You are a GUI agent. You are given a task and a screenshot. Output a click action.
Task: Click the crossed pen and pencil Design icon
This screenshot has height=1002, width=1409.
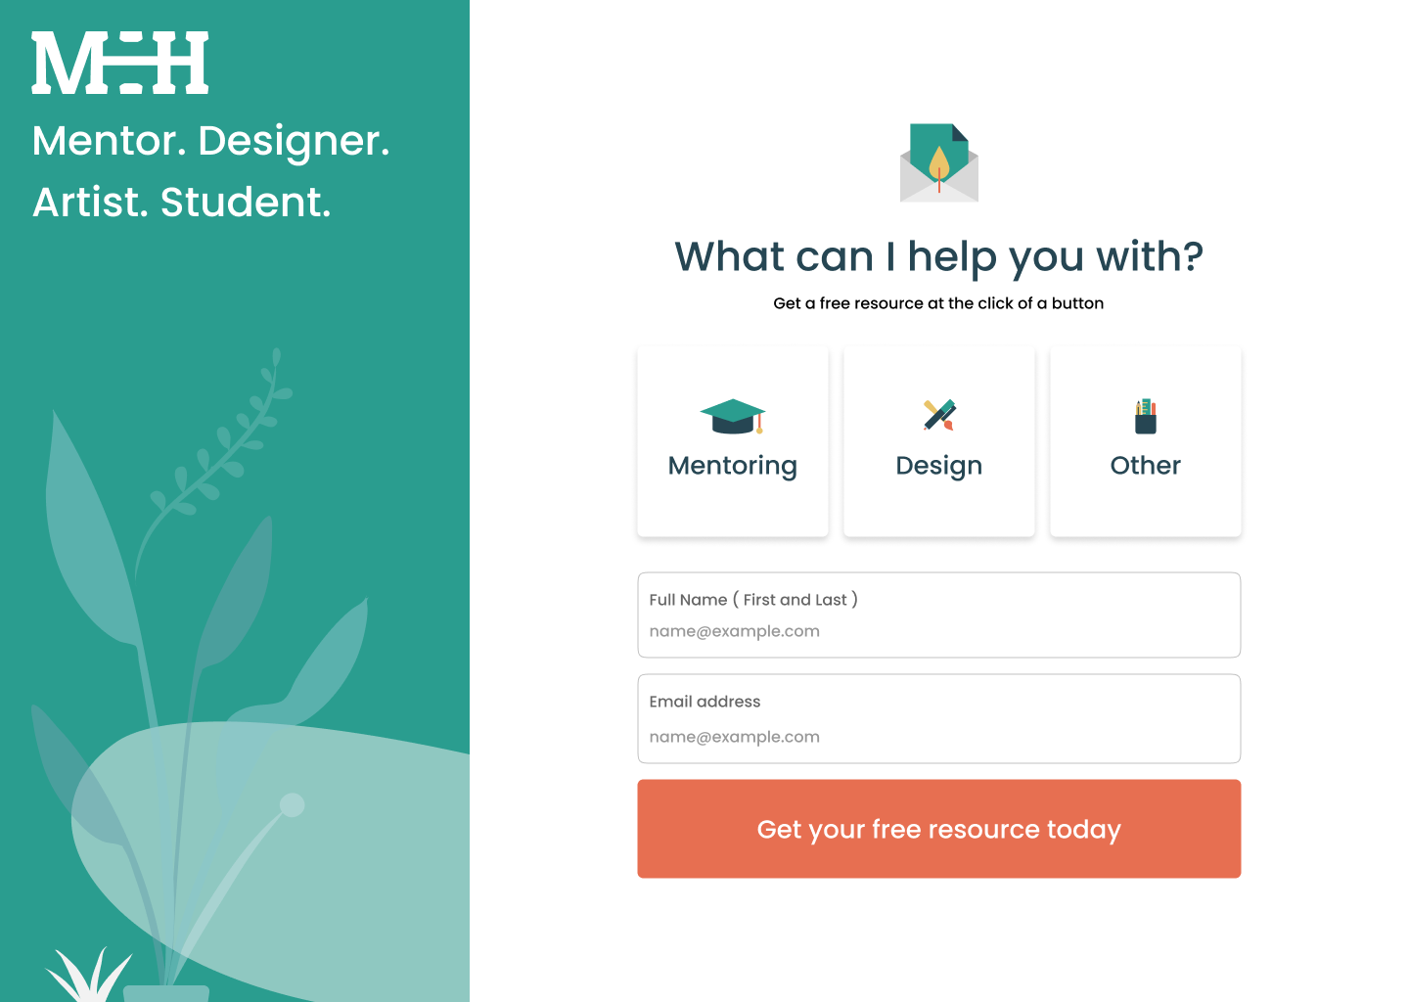tap(938, 414)
